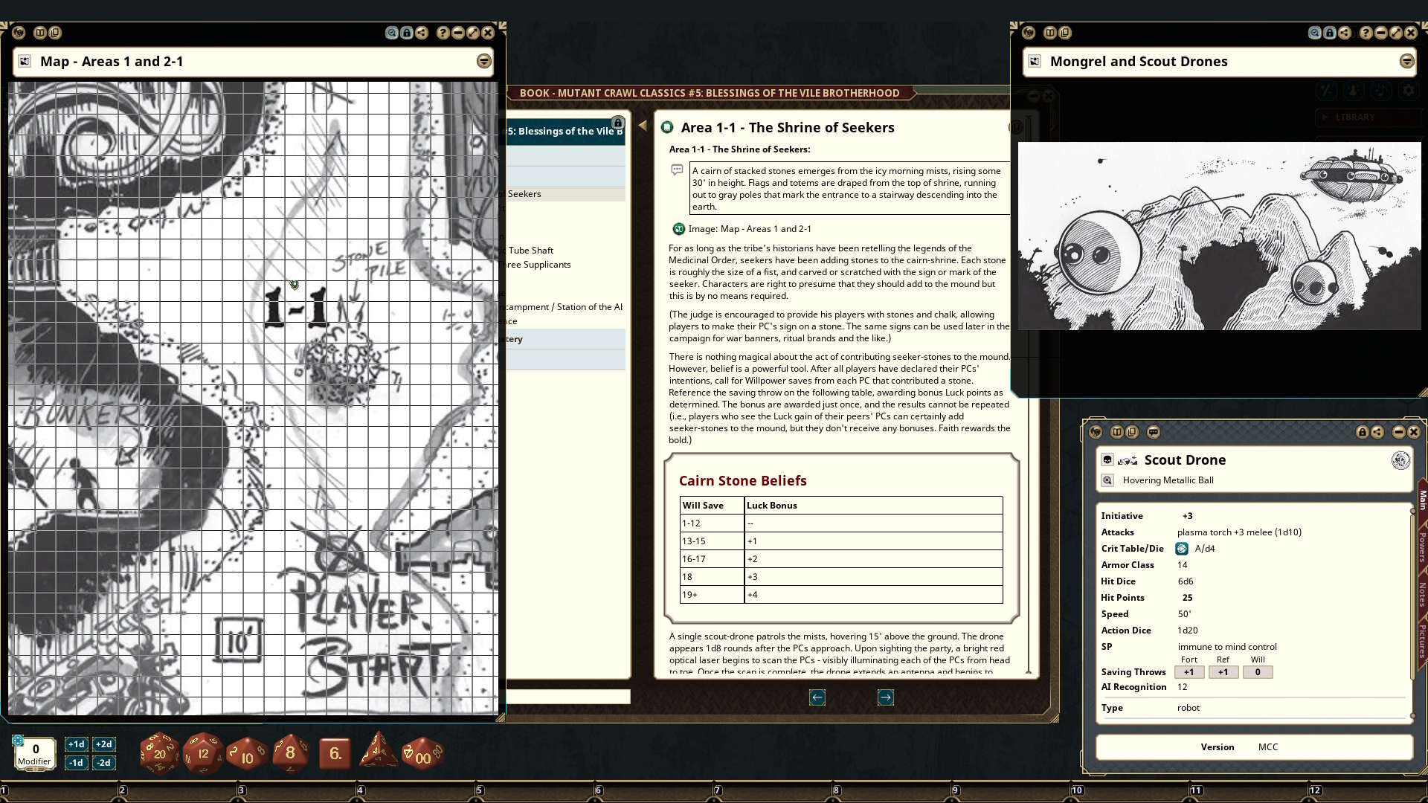Click the plasma torch +3 melee attack text

(x=1239, y=532)
